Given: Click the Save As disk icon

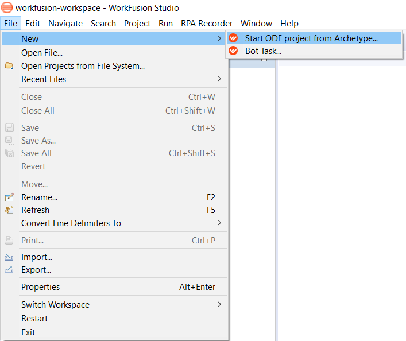Looking at the screenshot, I should (x=9, y=141).
